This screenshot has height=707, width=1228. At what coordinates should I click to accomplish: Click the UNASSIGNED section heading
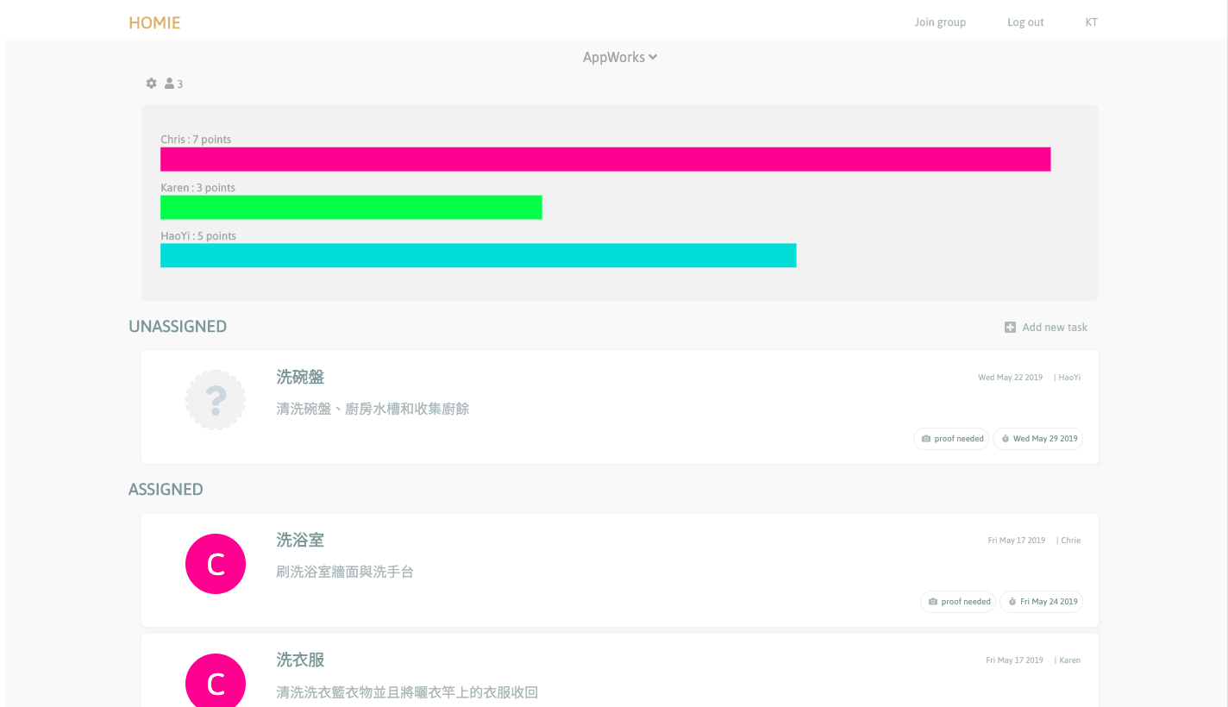point(178,327)
